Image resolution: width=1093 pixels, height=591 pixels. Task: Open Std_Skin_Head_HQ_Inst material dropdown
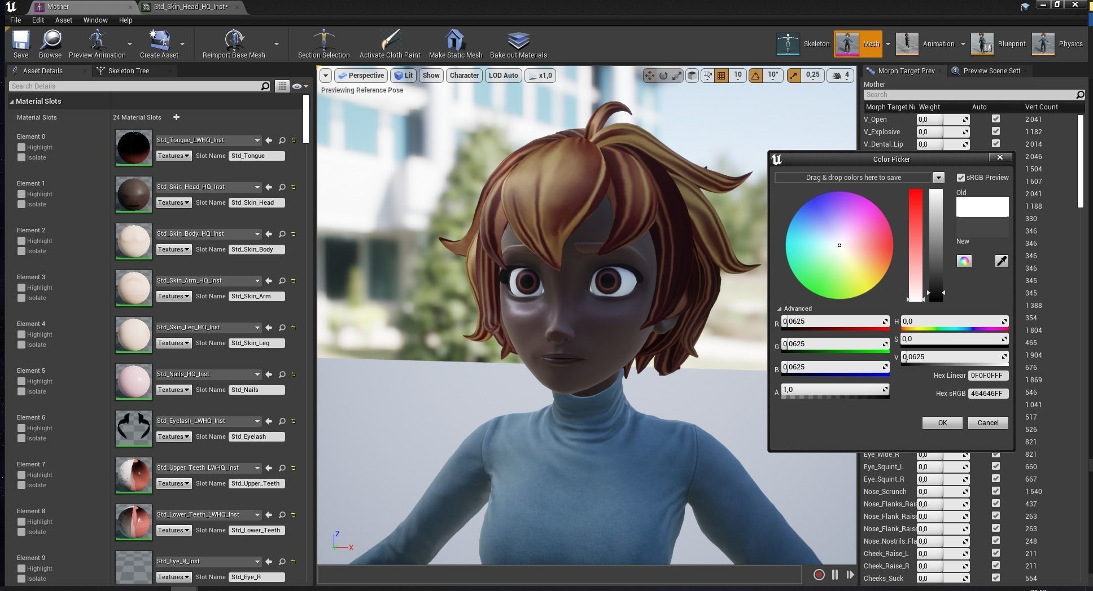208,187
